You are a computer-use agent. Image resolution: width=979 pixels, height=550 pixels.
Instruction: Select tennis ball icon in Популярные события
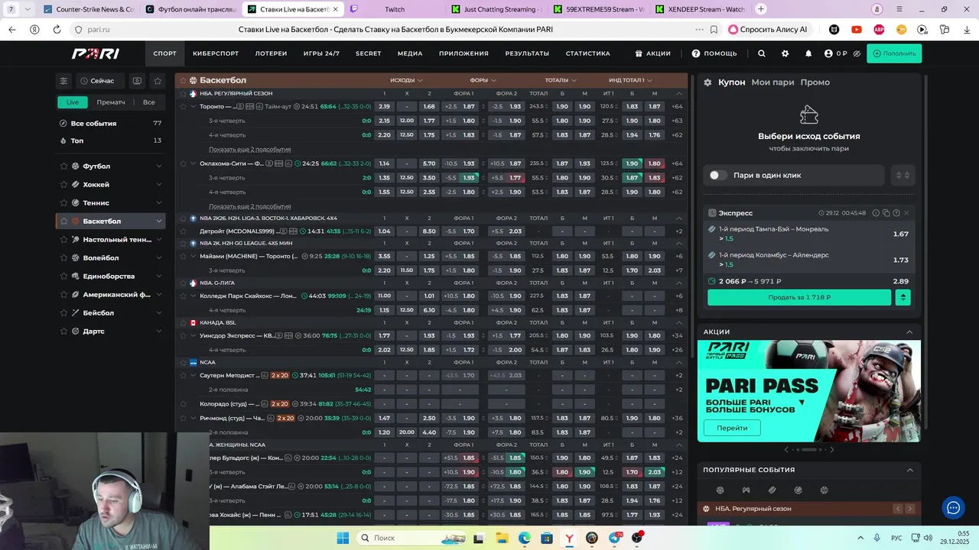pos(798,490)
